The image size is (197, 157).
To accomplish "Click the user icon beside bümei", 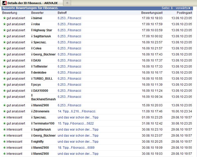I will click(x=32, y=18).
